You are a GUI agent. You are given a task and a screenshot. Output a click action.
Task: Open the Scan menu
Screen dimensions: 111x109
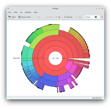(x=9, y=12)
